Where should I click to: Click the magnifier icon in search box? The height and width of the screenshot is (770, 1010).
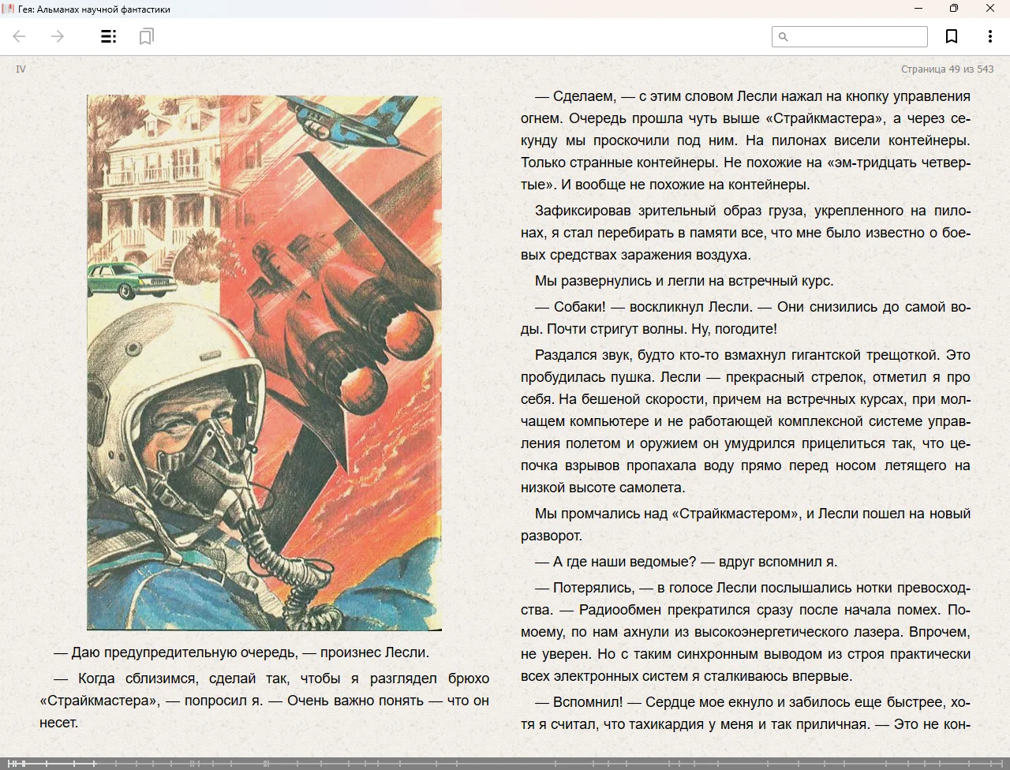point(783,36)
